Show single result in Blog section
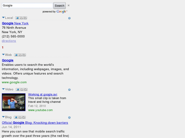The image size is (185, 138). [16, 117]
